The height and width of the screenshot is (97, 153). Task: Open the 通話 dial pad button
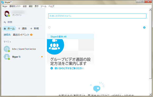(x=22, y=29)
